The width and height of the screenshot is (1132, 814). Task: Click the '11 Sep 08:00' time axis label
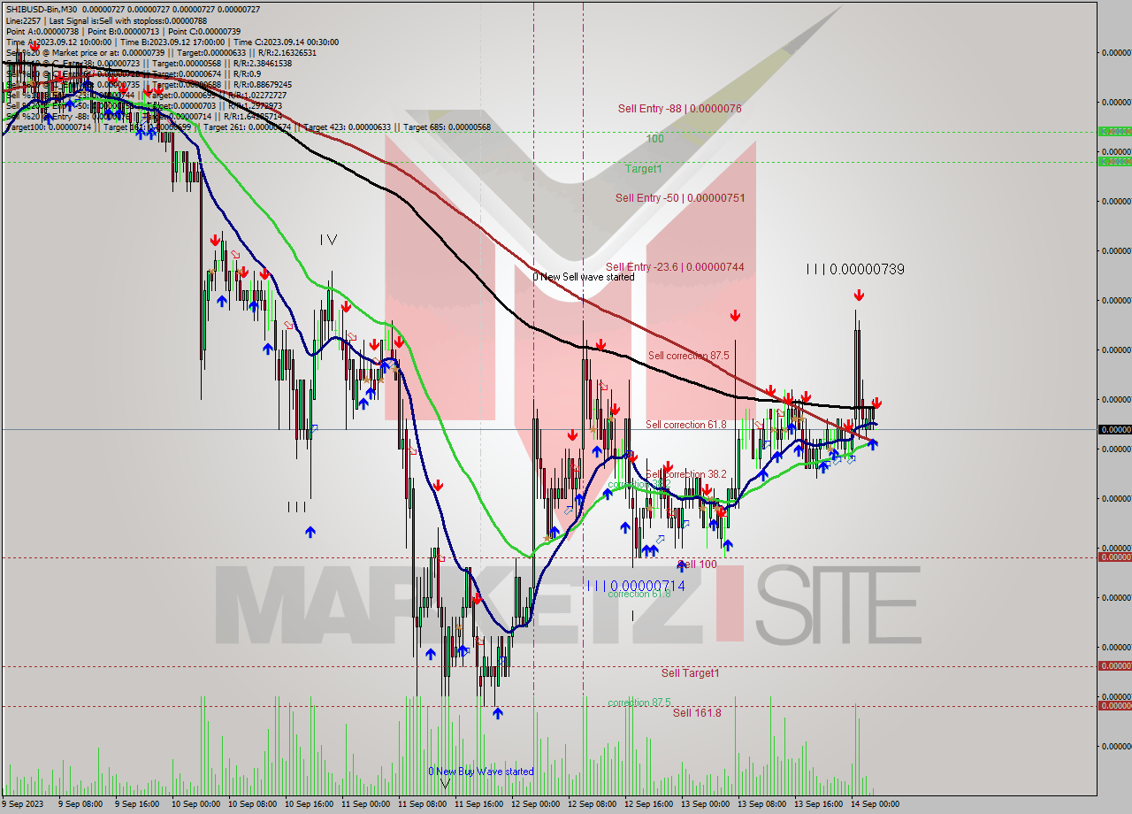click(x=423, y=804)
